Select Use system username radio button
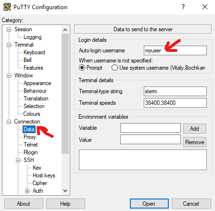The width and height of the screenshot is (215, 211). click(114, 68)
